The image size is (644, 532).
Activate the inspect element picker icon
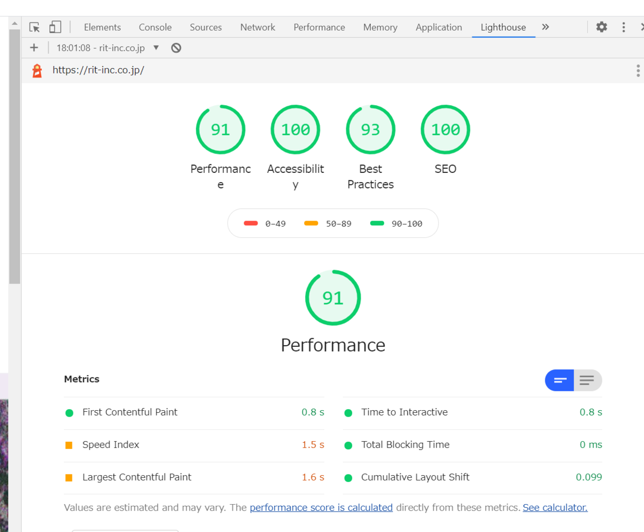point(35,27)
